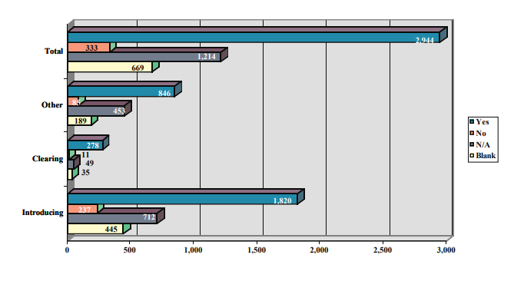Viewport: 524px width, 288px height.
Task: Select the Other Yes bar labeled 846
Action: [x=121, y=92]
